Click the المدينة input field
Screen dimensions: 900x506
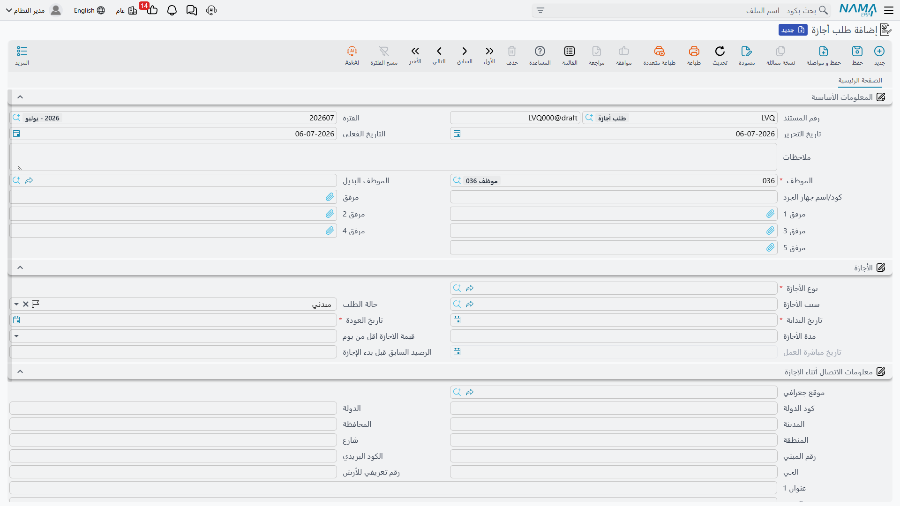click(614, 424)
